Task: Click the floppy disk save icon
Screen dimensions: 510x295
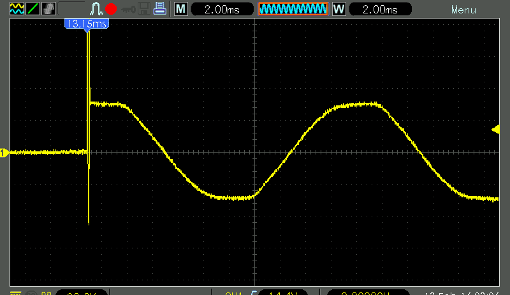Action: coord(144,9)
